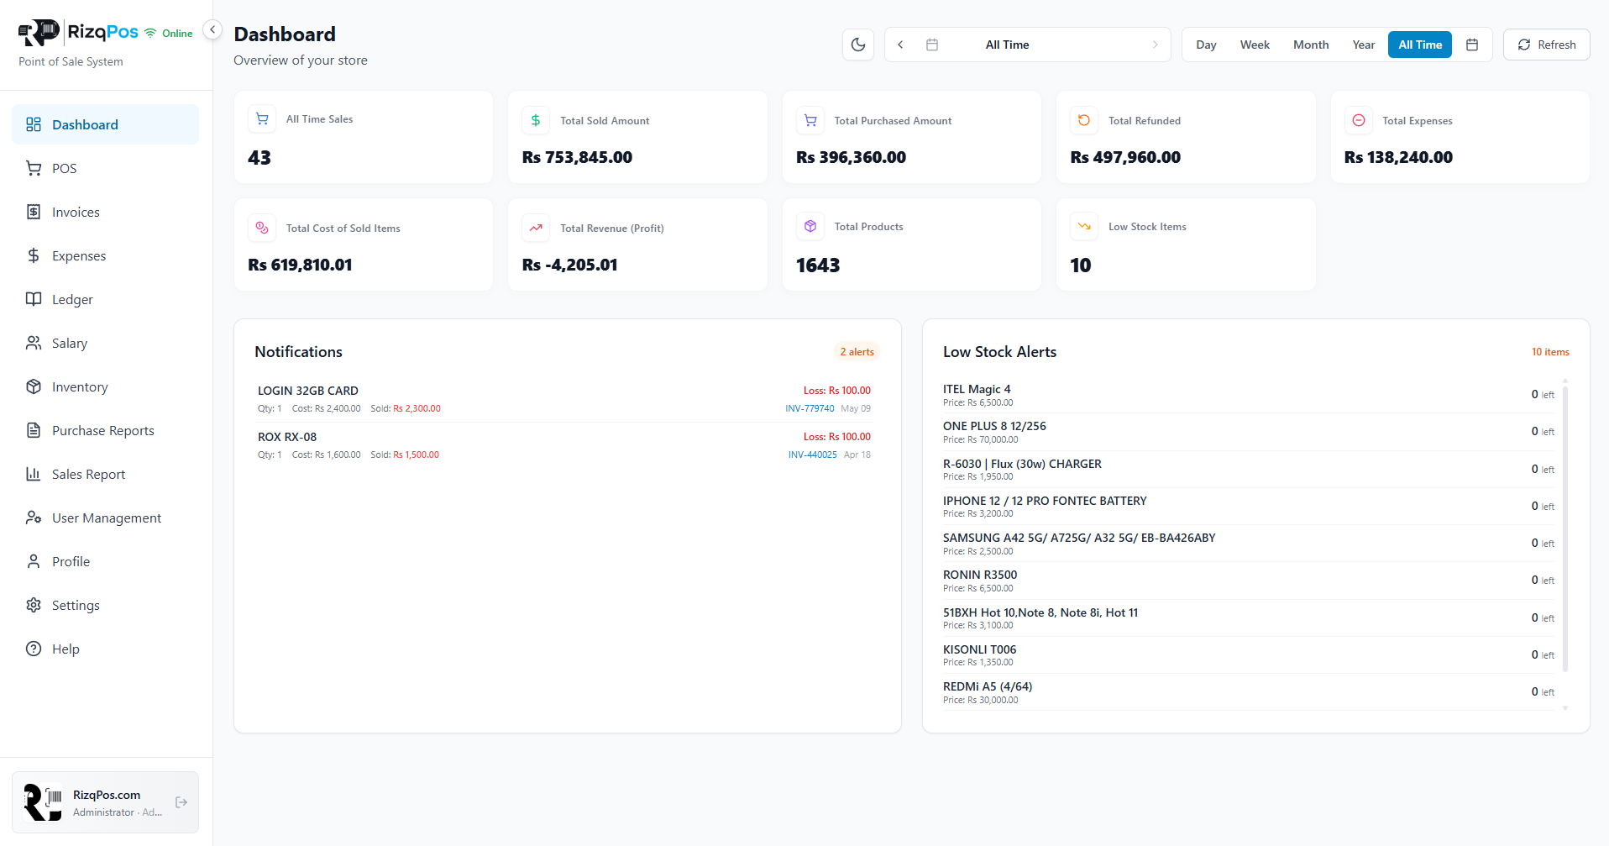Click the IPHONE 12 FONTEC BATTERY row
The width and height of the screenshot is (1609, 846).
click(1248, 507)
